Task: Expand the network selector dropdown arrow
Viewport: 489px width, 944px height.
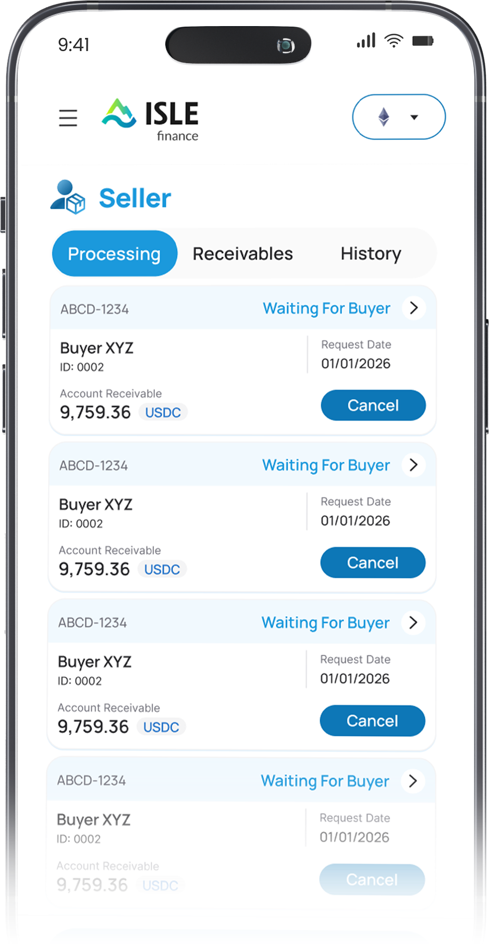Action: tap(414, 117)
